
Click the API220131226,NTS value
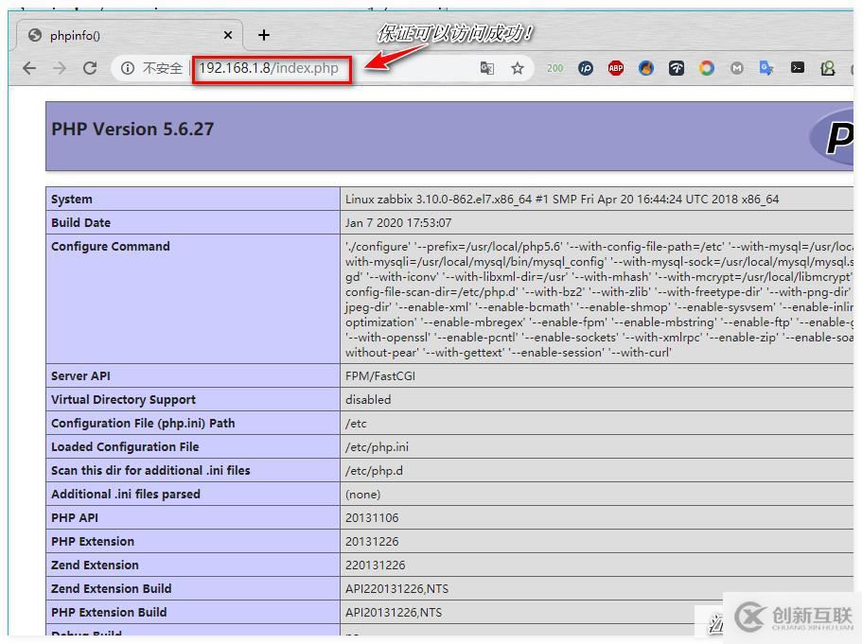click(x=396, y=588)
